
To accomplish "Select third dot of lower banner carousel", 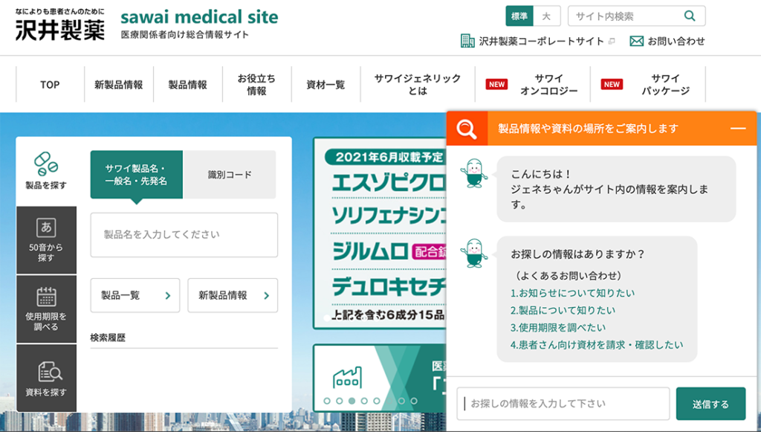I will [x=352, y=401].
